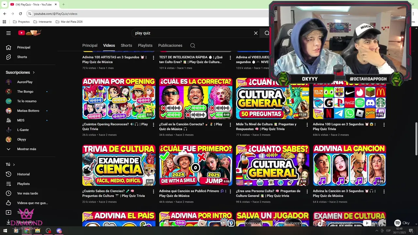Open ¿Cuál es la correcta? thumbnail
The width and height of the screenshot is (418, 235).
tap(196, 98)
